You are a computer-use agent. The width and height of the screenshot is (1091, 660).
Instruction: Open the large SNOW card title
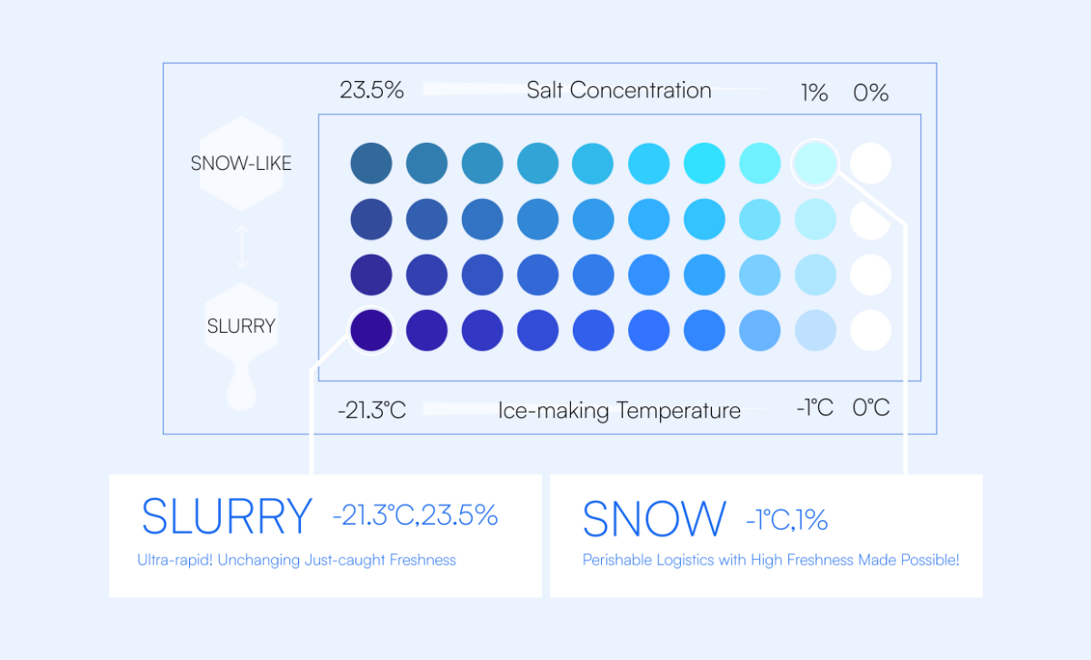[655, 518]
